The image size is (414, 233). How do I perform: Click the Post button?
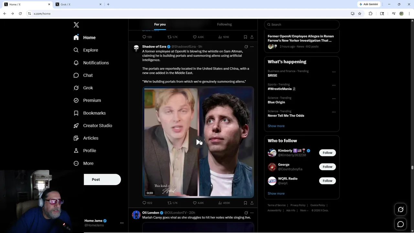pyautogui.click(x=102, y=180)
